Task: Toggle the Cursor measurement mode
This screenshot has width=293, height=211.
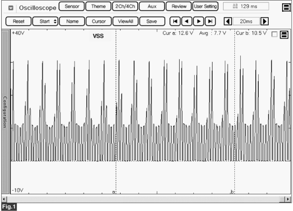Action: tap(99, 21)
